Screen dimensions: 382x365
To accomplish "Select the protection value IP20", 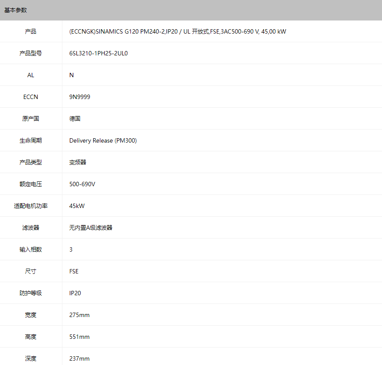I will click(x=75, y=293).
